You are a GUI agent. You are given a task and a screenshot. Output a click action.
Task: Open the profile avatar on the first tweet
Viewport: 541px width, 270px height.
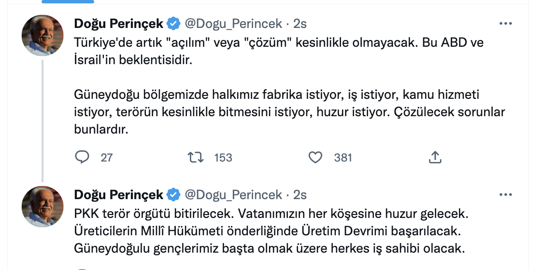click(x=43, y=35)
